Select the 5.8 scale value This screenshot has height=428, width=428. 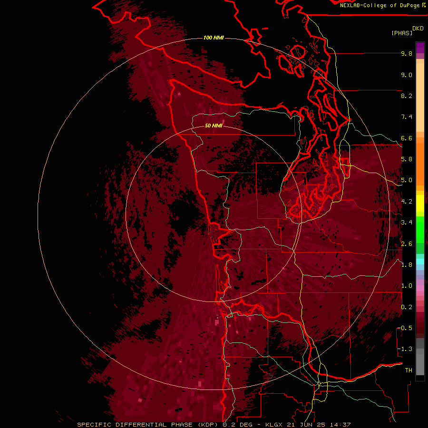click(x=407, y=159)
